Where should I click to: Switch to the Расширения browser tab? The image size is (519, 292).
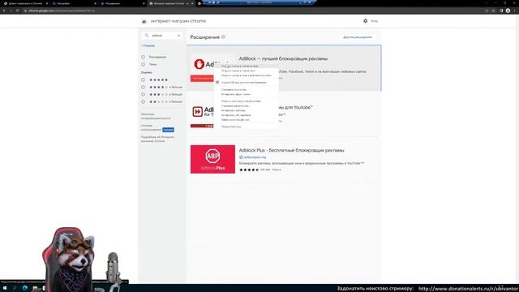[x=122, y=3]
